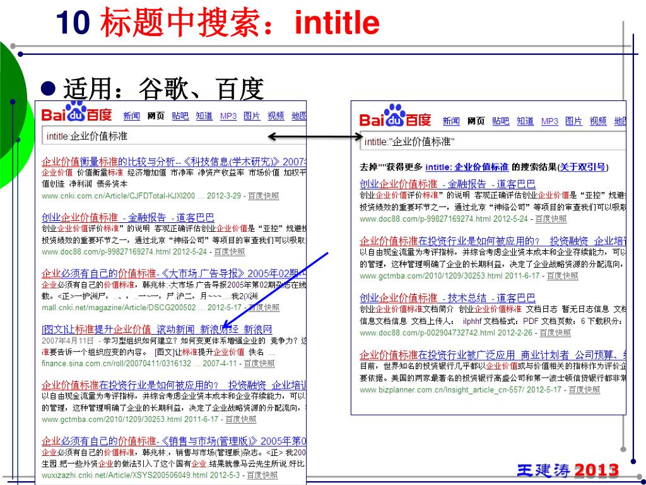The width and height of the screenshot is (646, 485).
Task: Open 企业价值标准在投资行业是如何被应用的 right result
Action: click(493, 241)
